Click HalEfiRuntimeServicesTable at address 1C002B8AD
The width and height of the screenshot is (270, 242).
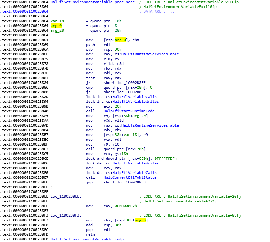pos(150,125)
